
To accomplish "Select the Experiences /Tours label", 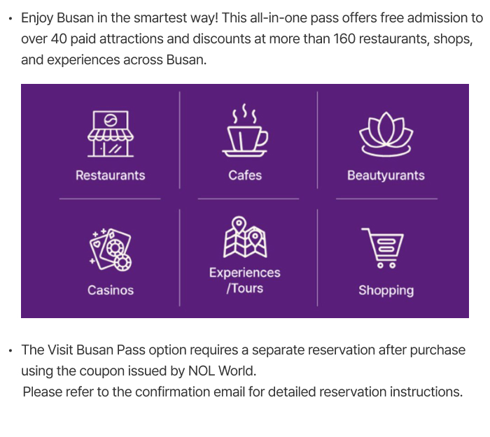I will click(x=245, y=280).
